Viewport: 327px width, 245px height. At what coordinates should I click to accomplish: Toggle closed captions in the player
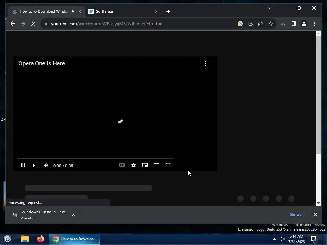122,166
